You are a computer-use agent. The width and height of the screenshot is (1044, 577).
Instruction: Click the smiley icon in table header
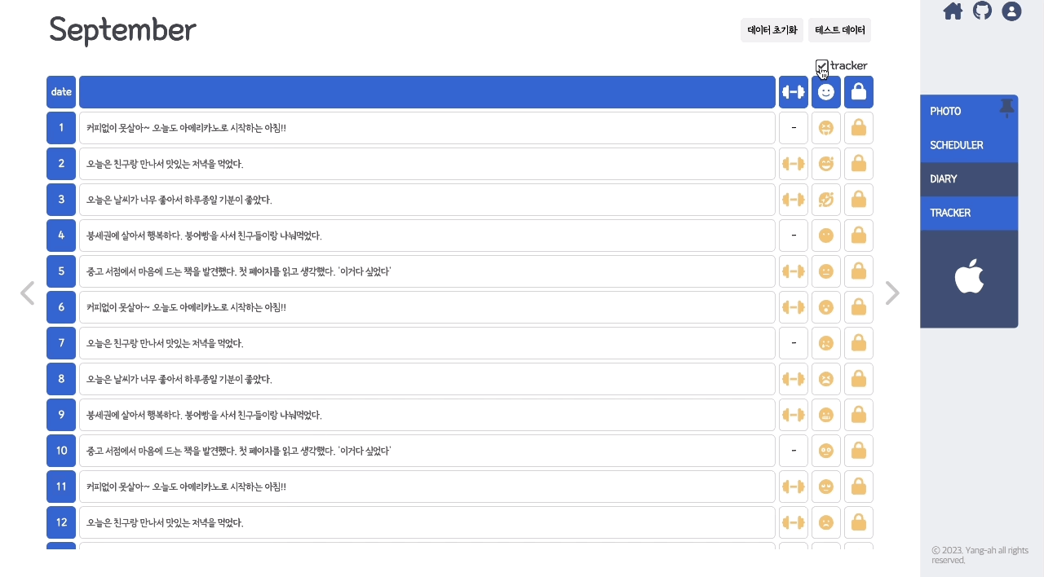pyautogui.click(x=826, y=92)
